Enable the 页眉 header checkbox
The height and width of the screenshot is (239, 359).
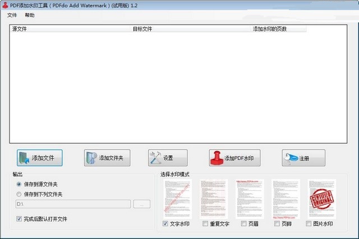click(243, 224)
